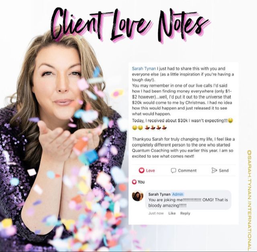Select the Send text label
This screenshot has height=252, width=257.
point(224,171)
